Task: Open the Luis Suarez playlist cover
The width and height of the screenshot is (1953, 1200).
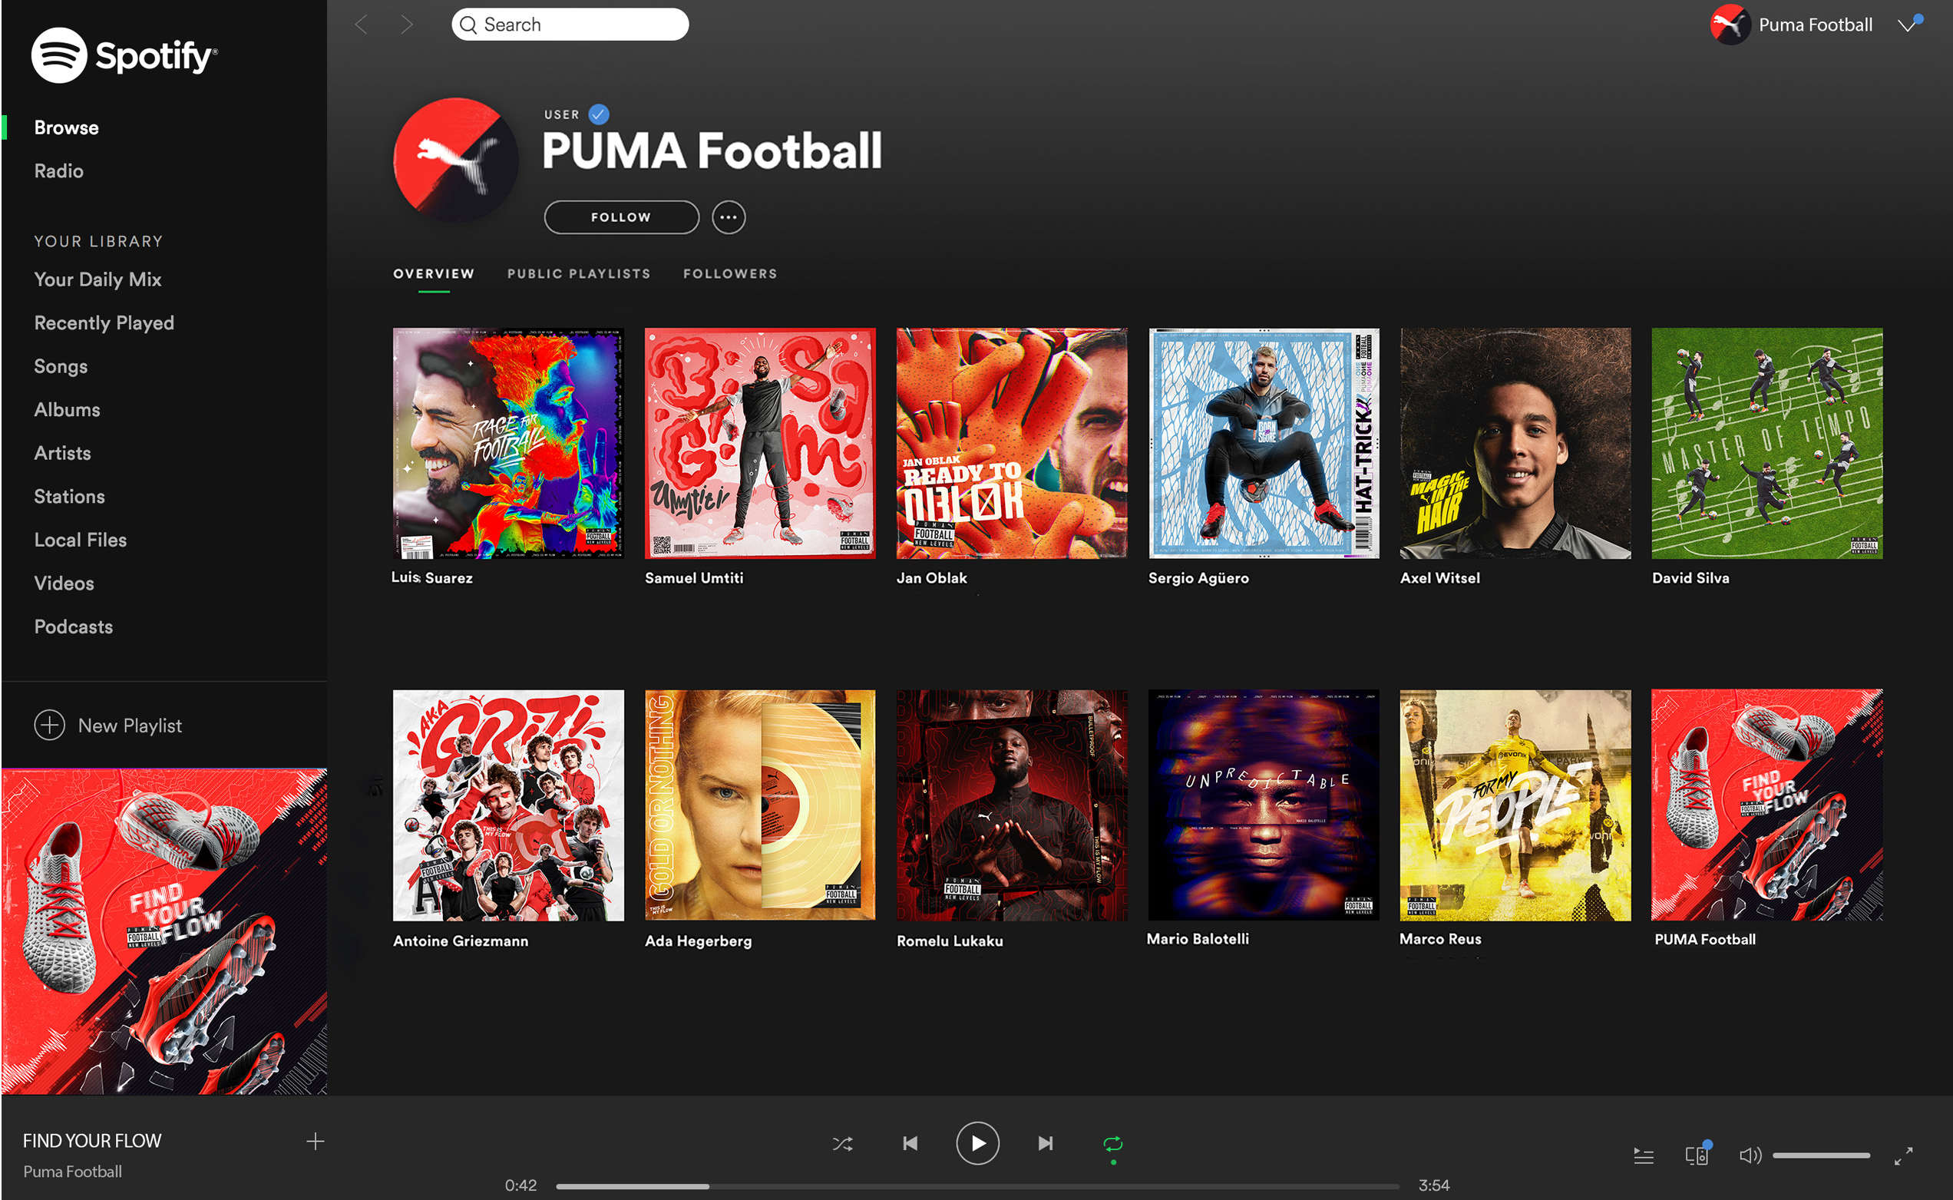Action: [508, 443]
